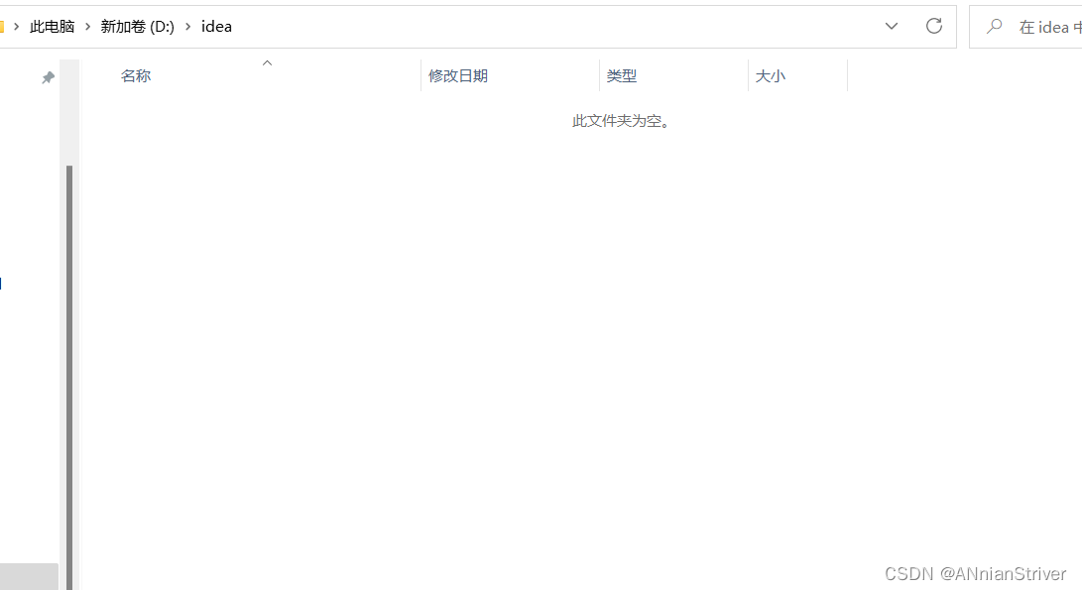Go to 此电脑 in the breadcrumb
The height and width of the screenshot is (590, 1082).
(x=52, y=26)
